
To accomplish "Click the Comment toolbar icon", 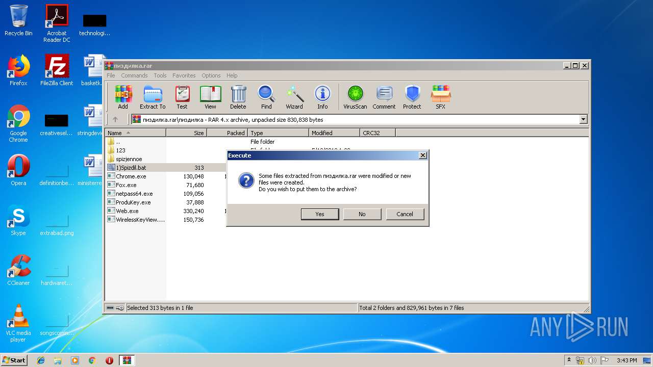I will [384, 97].
